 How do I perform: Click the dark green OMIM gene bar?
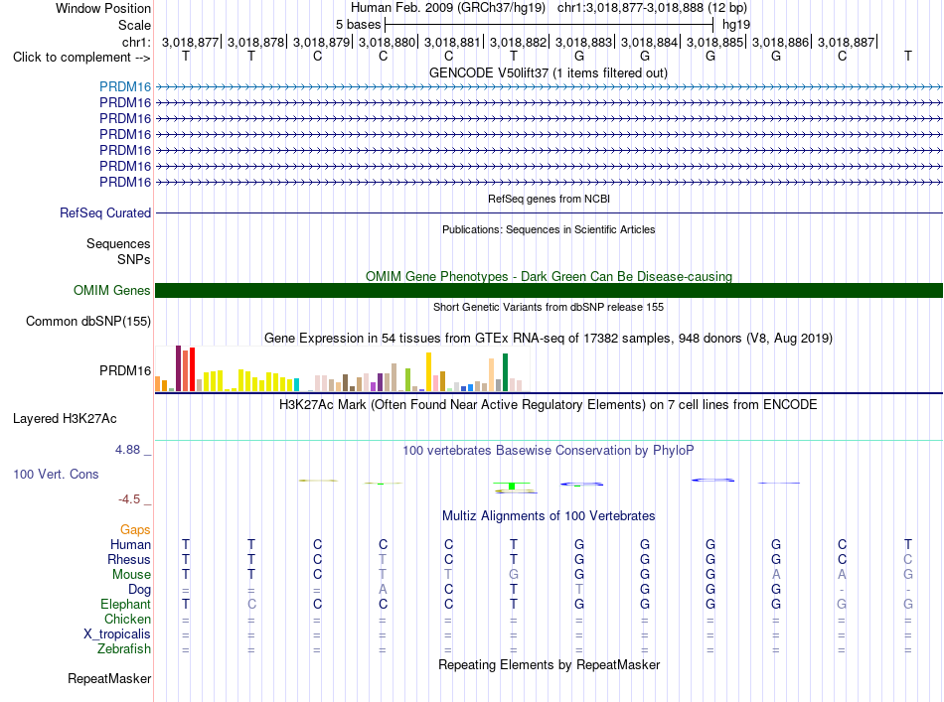click(x=549, y=291)
